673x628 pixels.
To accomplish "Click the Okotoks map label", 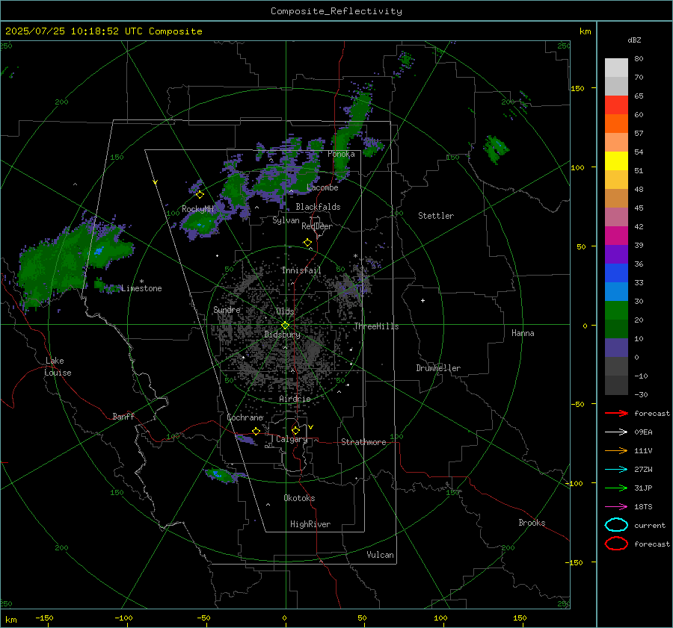I will point(299,498).
